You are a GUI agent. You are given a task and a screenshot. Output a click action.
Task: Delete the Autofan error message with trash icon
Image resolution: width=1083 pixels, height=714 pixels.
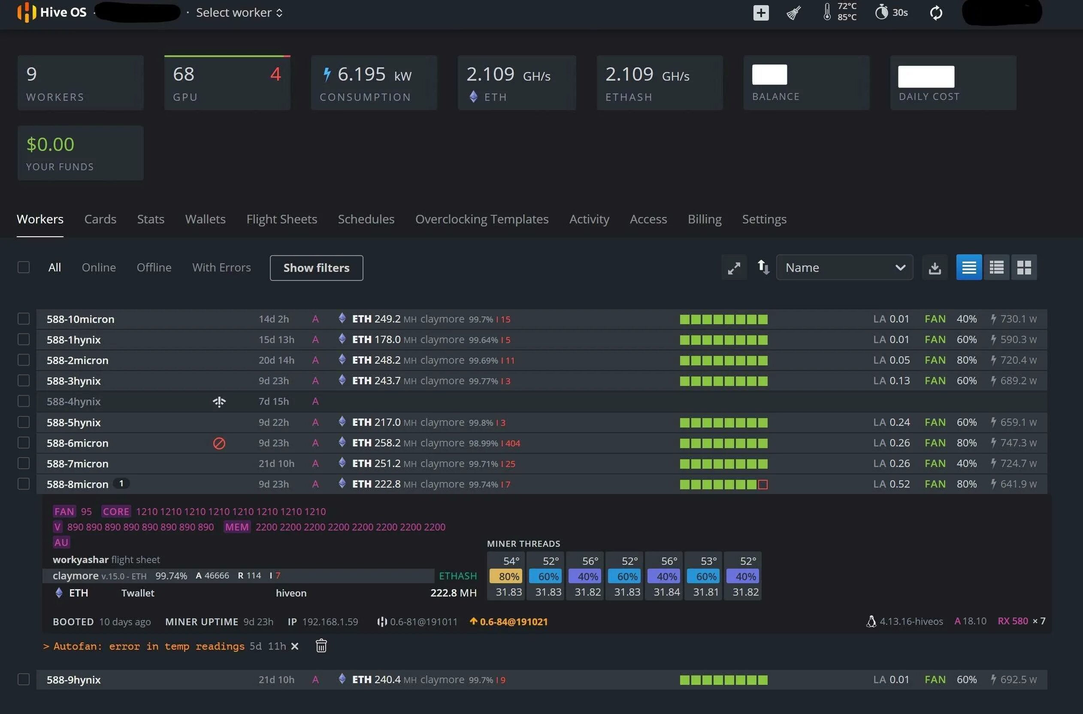321,646
